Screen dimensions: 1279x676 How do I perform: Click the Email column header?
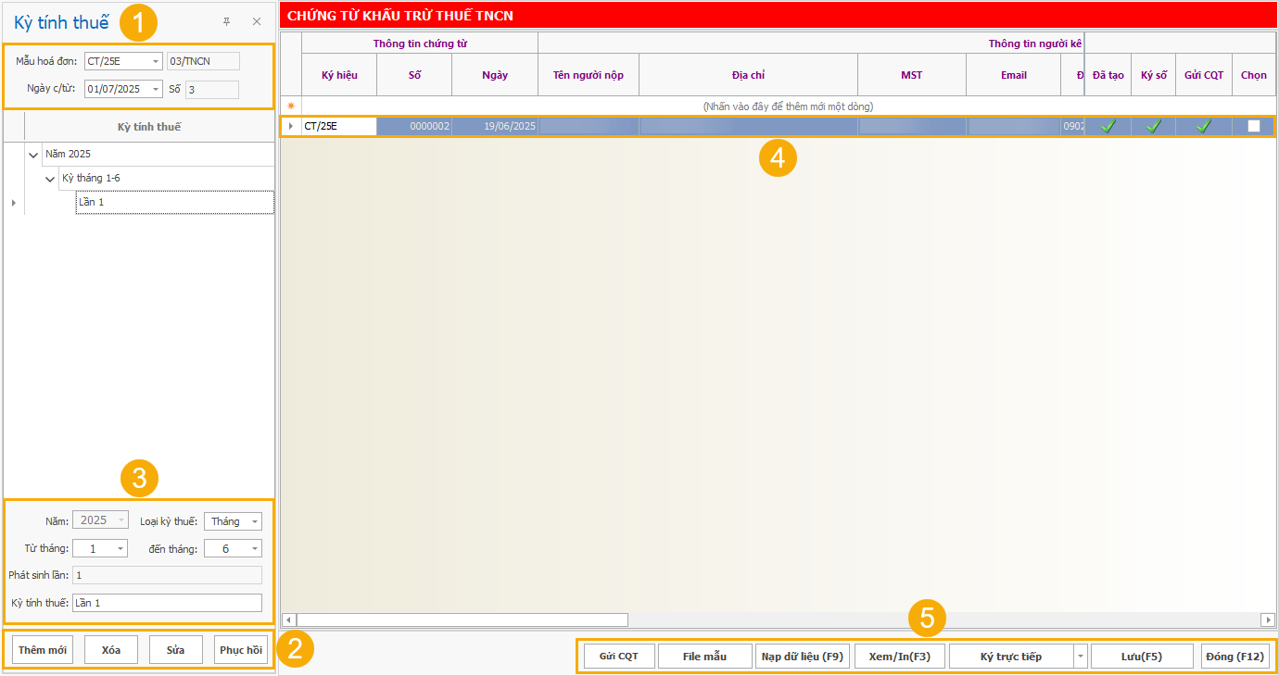1014,75
